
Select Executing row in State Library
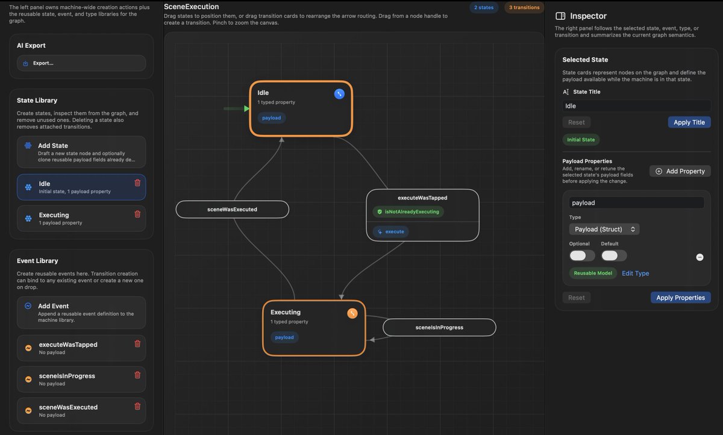(81, 219)
